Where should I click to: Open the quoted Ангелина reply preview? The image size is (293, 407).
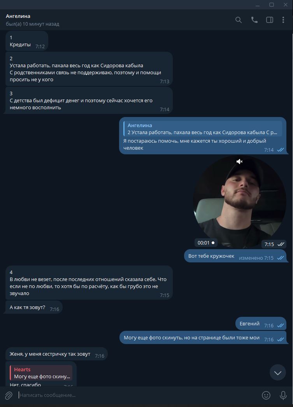tap(203, 129)
